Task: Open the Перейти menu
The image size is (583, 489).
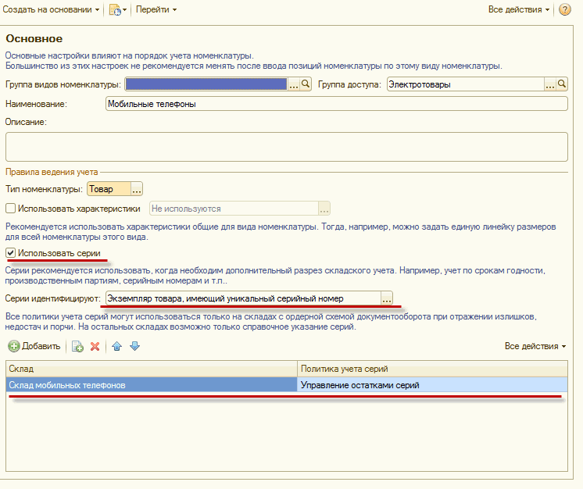Action: click(x=156, y=9)
